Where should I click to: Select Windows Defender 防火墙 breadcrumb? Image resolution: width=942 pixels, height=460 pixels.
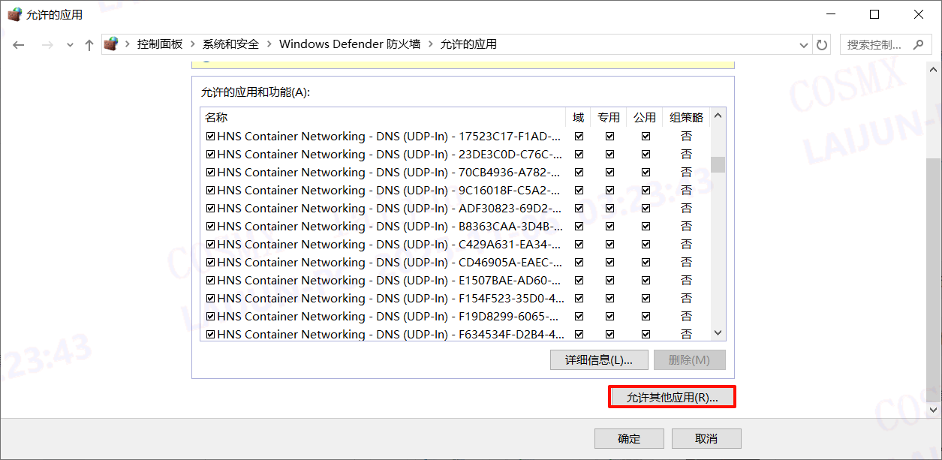(350, 44)
